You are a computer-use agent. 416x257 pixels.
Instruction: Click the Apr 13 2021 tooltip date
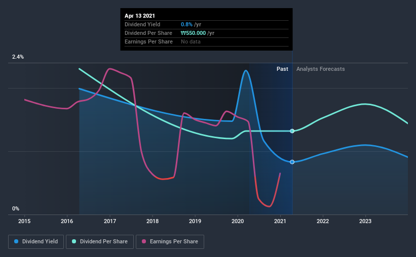[140, 16]
